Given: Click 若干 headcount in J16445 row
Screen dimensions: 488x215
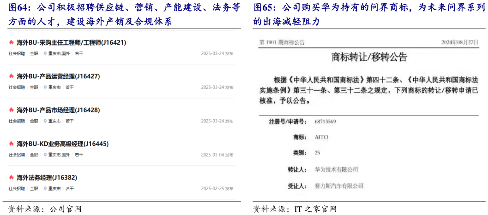Looking at the screenshot, I should point(79,155).
